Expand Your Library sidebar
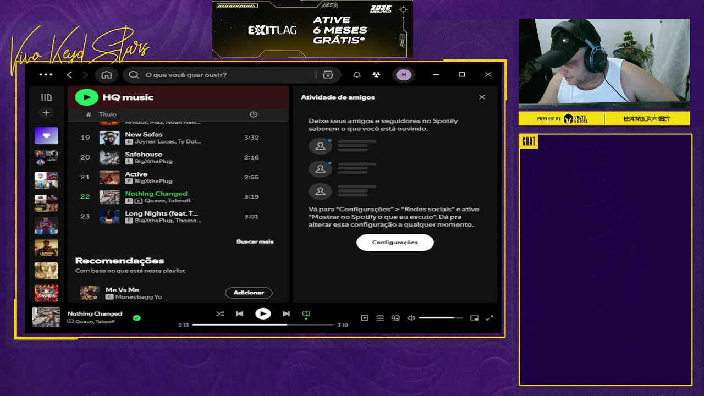704x396 pixels. click(x=46, y=97)
